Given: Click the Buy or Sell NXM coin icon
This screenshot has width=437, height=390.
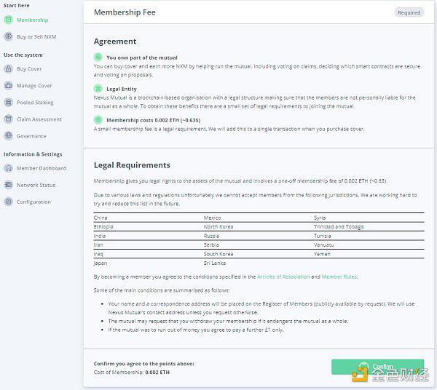Looking at the screenshot, I should coord(9,36).
